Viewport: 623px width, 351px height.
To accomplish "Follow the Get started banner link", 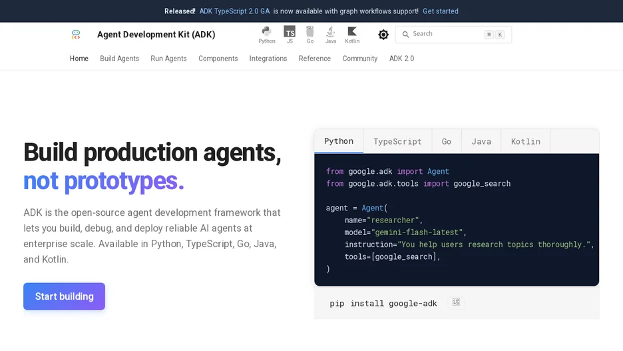I will click(x=441, y=11).
